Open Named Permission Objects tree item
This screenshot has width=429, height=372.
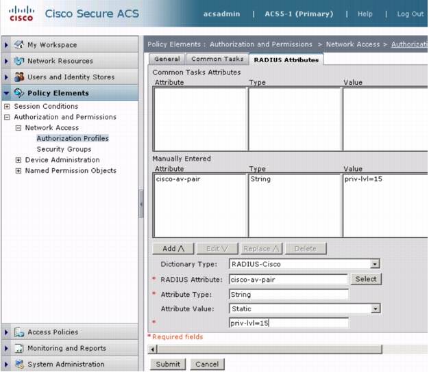71,170
